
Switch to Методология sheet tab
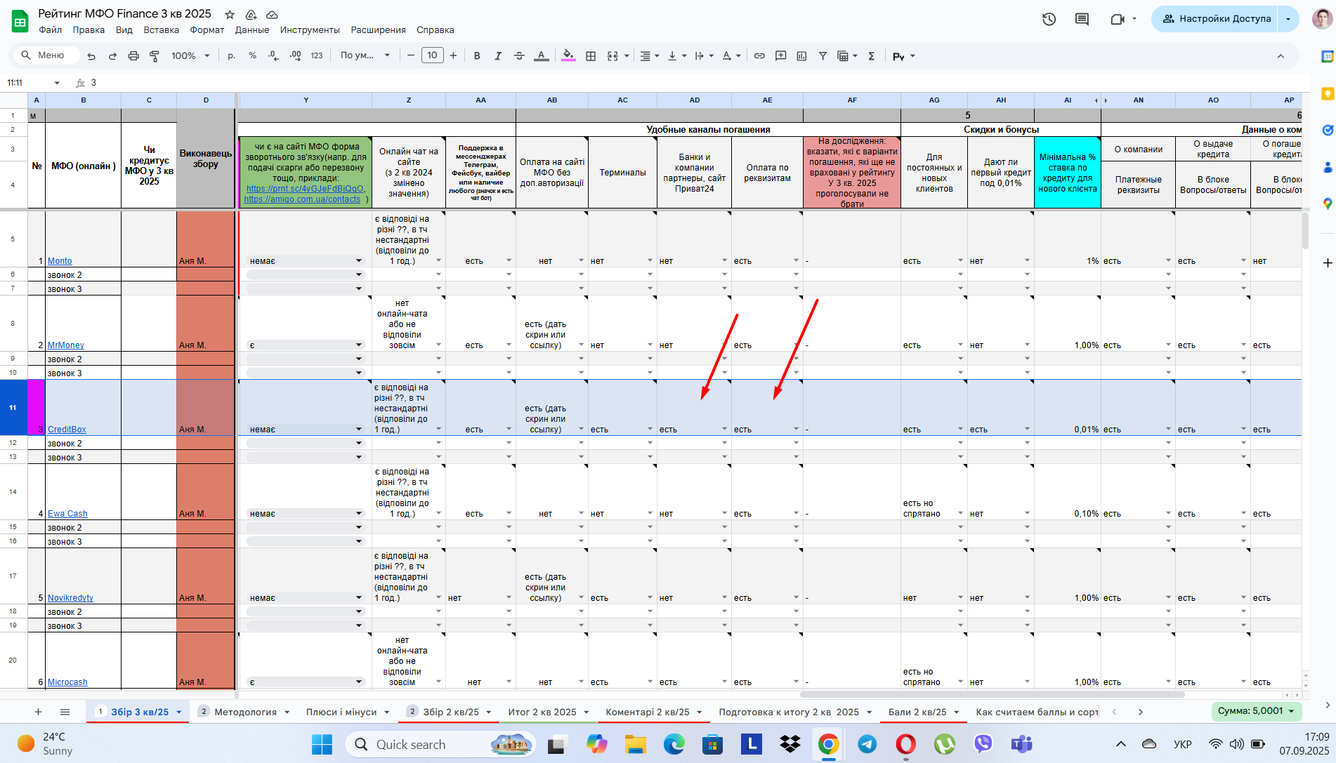[x=245, y=712]
